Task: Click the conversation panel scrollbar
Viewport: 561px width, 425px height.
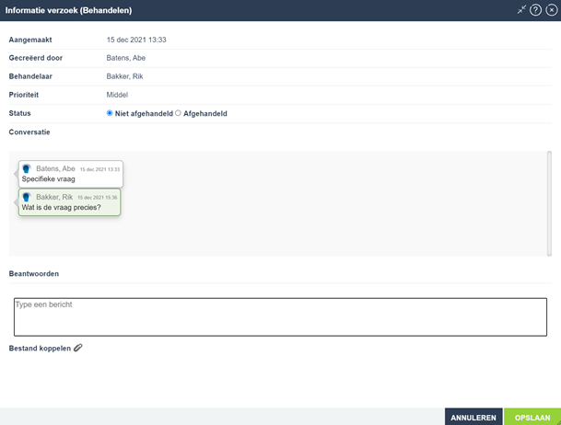Action: click(x=549, y=203)
